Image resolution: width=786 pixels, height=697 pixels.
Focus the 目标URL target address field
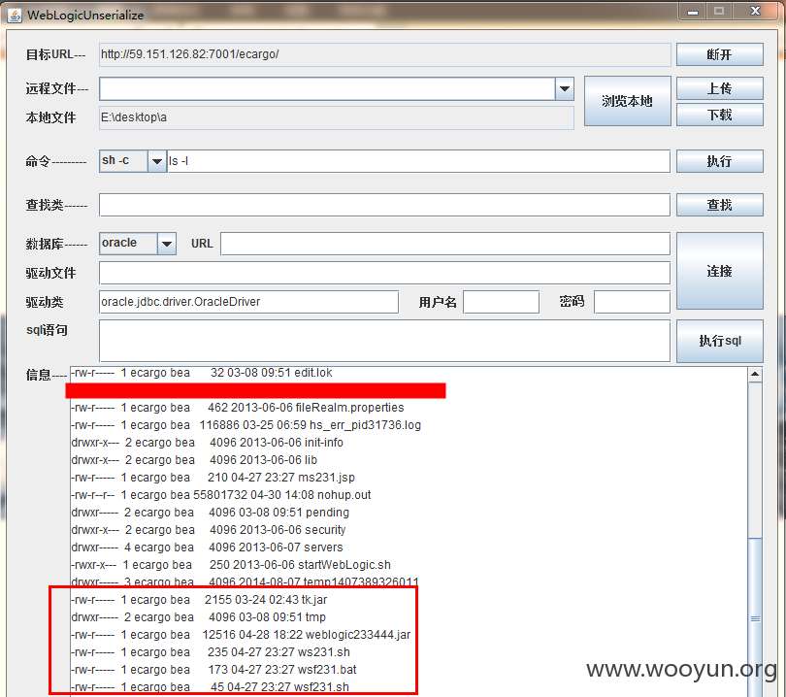[384, 54]
